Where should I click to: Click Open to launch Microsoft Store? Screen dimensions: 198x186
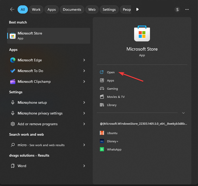click(x=111, y=72)
